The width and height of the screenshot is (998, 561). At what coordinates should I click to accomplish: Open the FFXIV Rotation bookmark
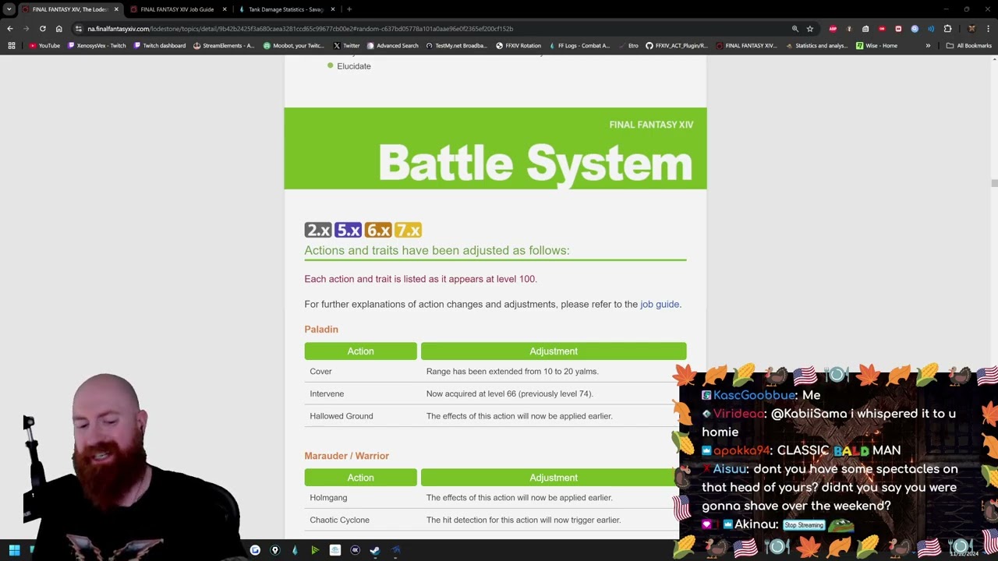click(x=518, y=46)
